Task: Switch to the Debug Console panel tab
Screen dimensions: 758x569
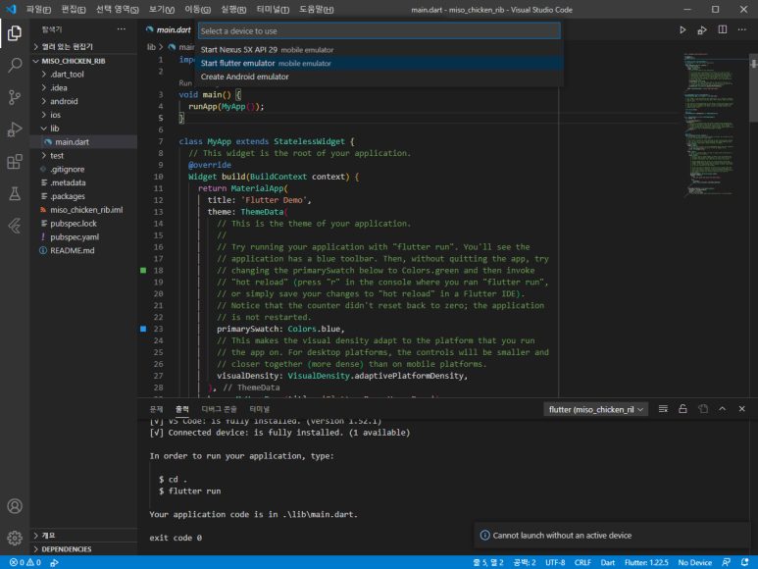Action: (x=219, y=409)
